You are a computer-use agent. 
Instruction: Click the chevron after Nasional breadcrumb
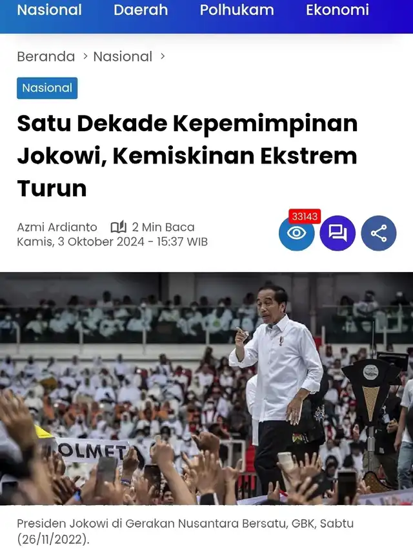(162, 56)
